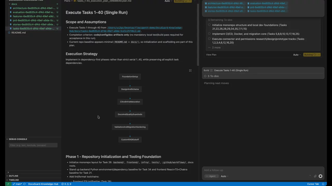Expand the 5 To-dos row

(263, 76)
